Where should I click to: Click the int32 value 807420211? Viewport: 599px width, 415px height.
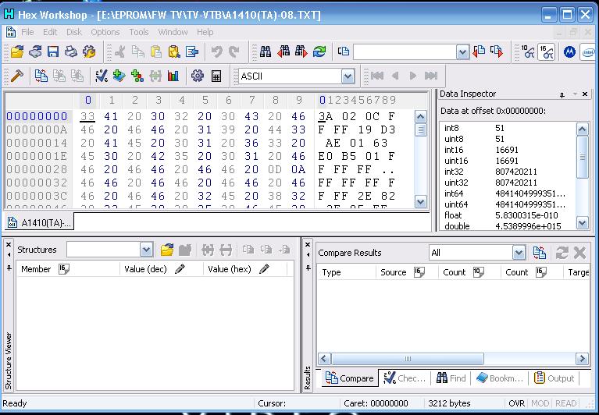pyautogui.click(x=516, y=172)
